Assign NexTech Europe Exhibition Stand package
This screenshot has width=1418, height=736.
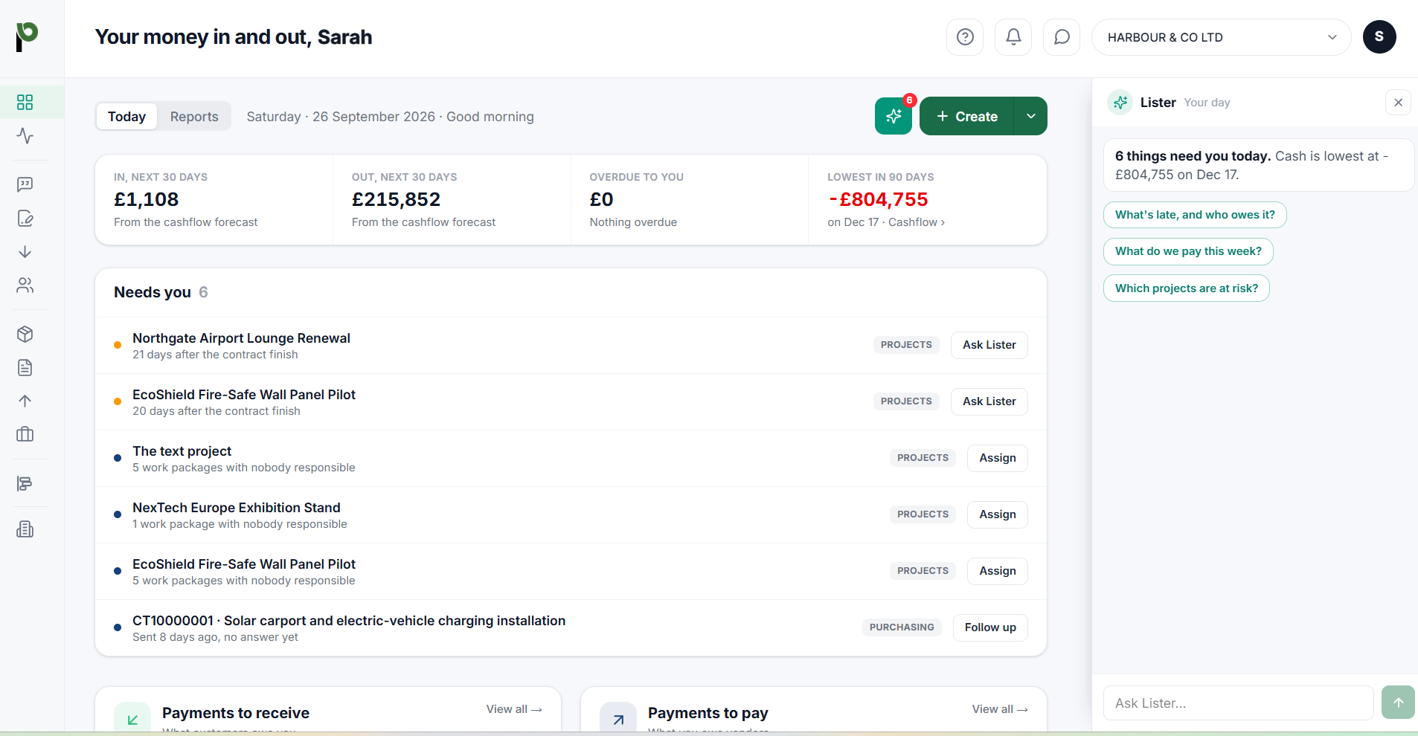point(997,514)
